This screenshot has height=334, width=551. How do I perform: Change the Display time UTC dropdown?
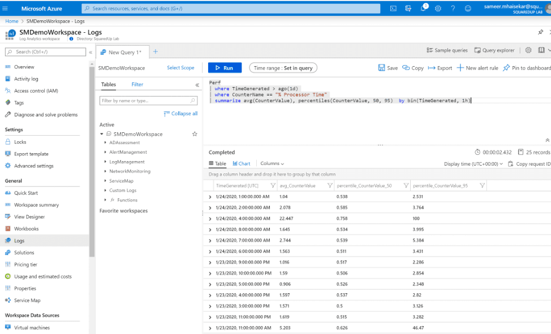(x=473, y=164)
